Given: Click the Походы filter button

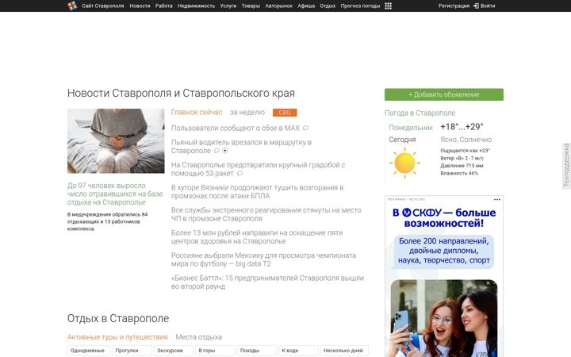Looking at the screenshot, I should pyautogui.click(x=257, y=351).
